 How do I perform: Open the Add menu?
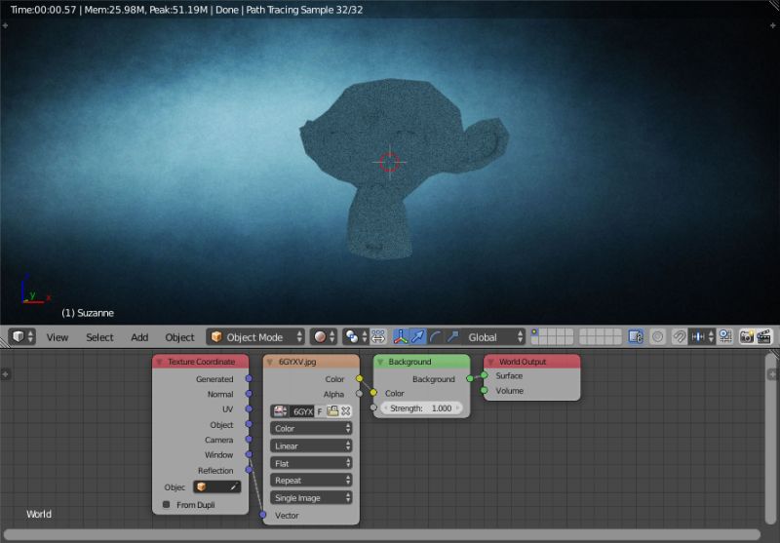click(x=139, y=337)
